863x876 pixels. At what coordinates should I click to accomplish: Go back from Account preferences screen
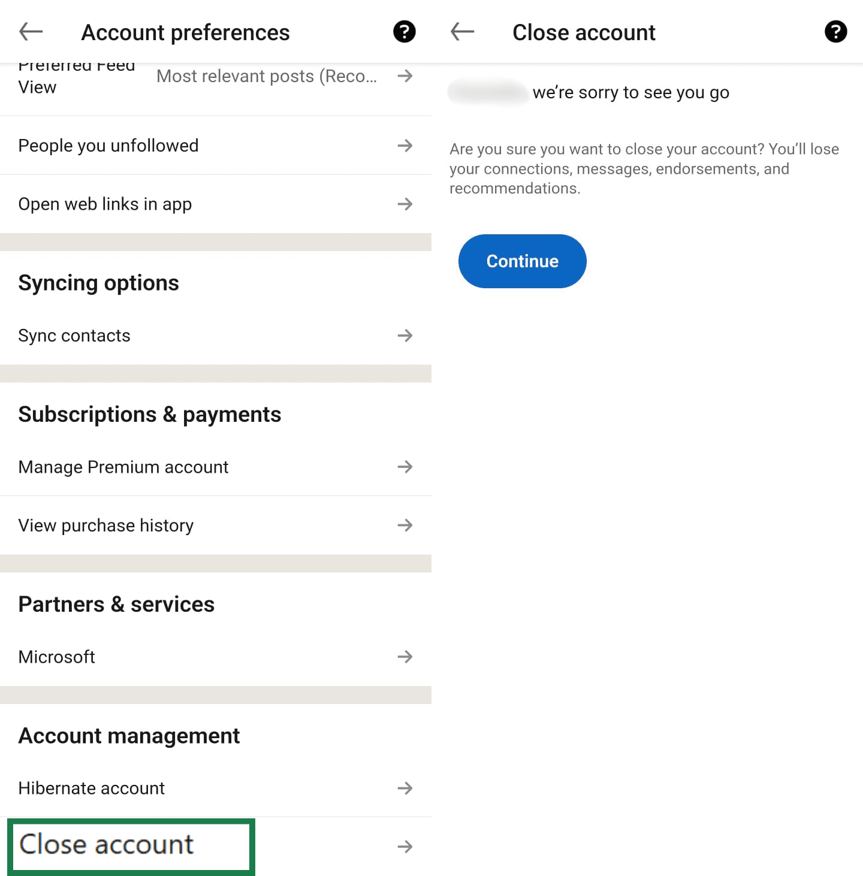click(x=29, y=32)
